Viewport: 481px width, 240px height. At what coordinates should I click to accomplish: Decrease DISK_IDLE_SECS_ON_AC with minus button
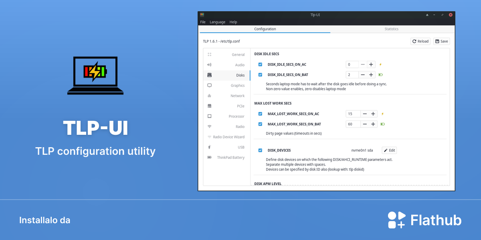363,64
